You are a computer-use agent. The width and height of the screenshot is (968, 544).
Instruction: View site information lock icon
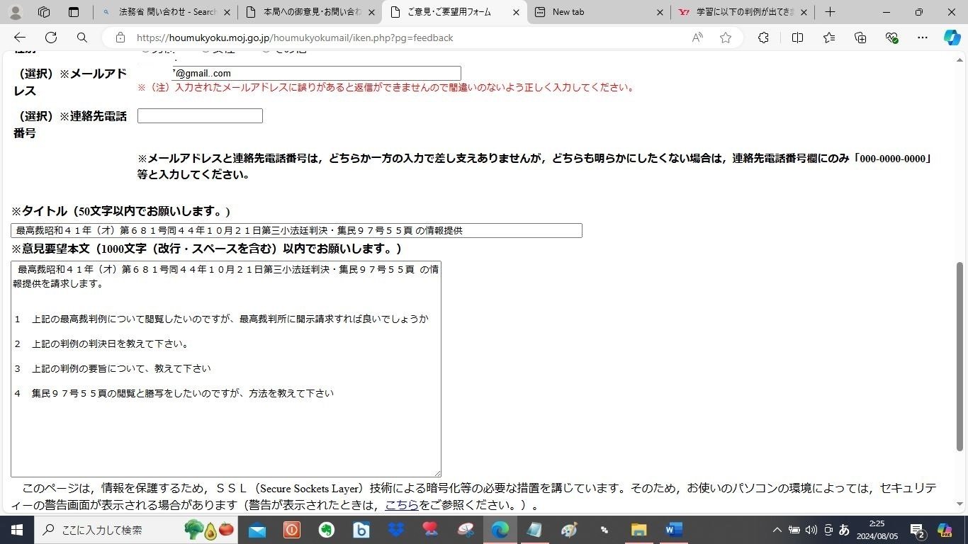pyautogui.click(x=120, y=38)
